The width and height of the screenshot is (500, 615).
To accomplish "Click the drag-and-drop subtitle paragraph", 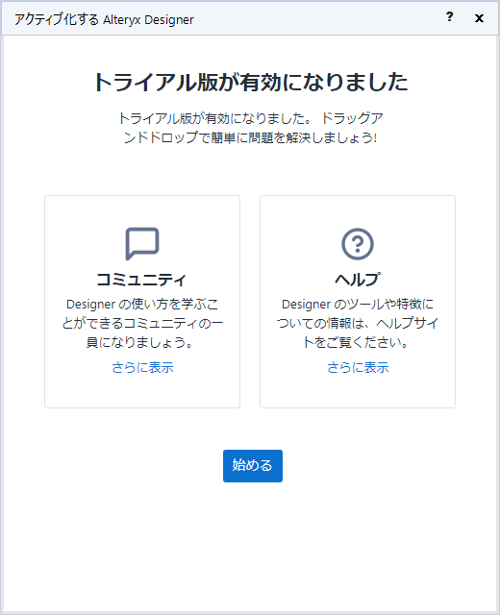I will tap(250, 128).
